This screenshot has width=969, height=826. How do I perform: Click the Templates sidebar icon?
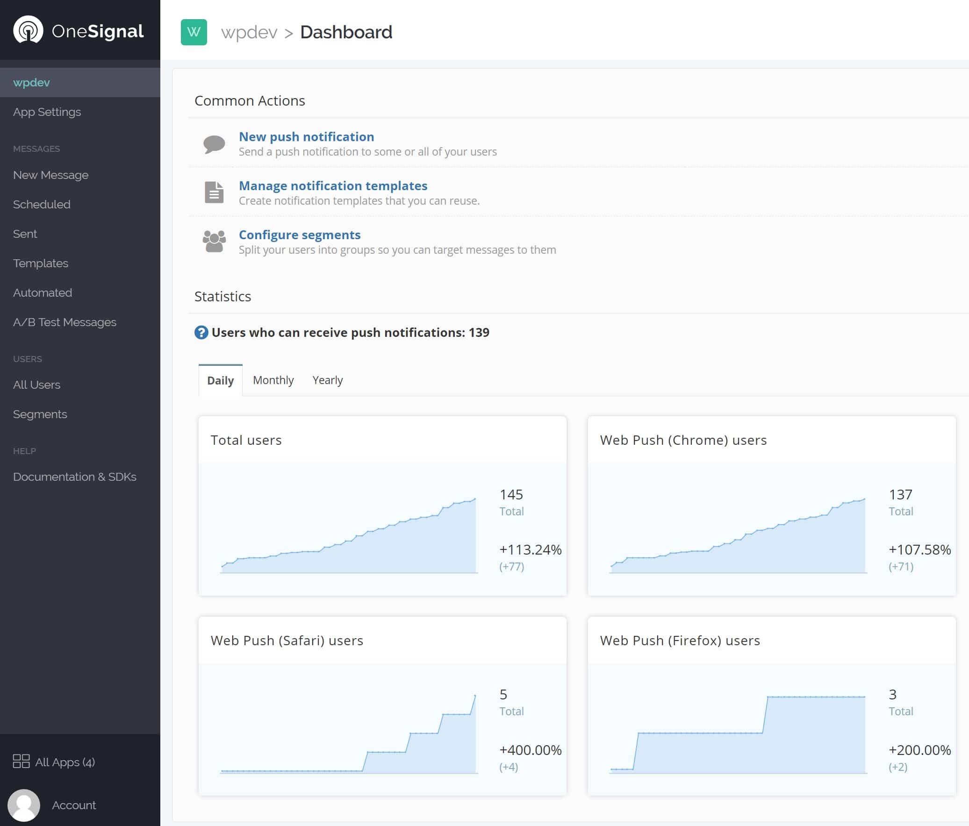(x=40, y=263)
